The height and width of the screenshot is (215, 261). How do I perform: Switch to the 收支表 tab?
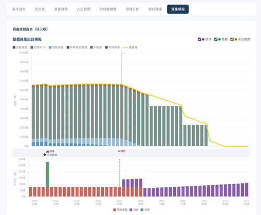pyautogui.click(x=40, y=9)
